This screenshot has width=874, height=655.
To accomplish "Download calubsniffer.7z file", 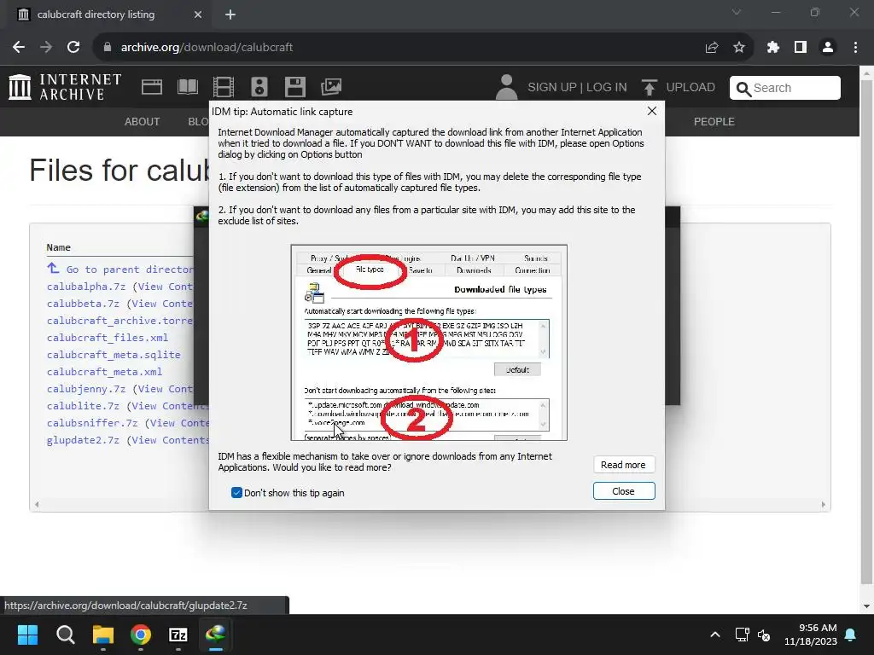I will (92, 423).
